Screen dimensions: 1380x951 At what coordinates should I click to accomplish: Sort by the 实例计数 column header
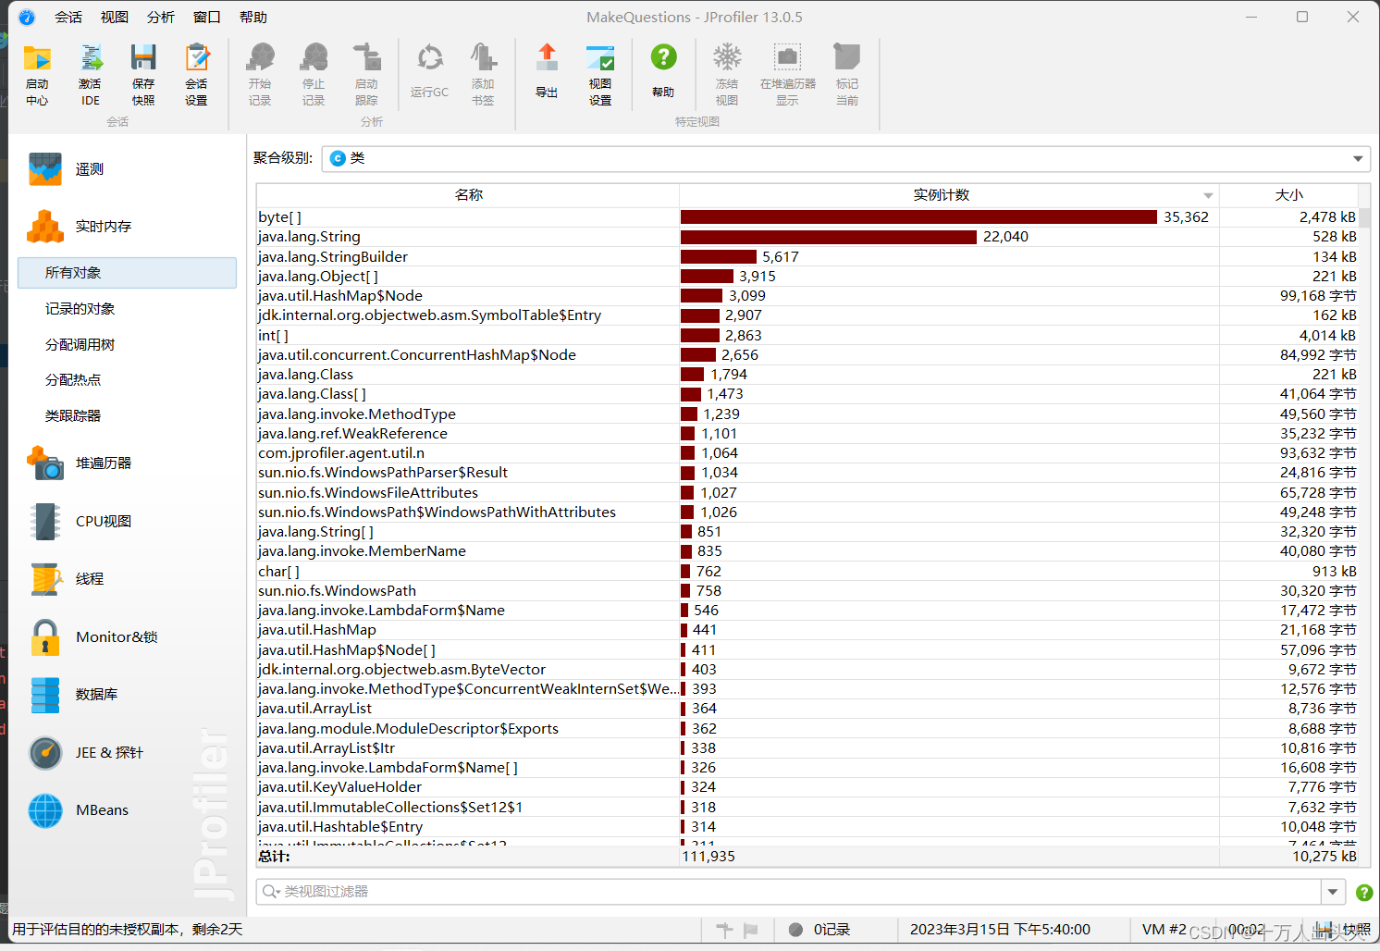(x=949, y=195)
